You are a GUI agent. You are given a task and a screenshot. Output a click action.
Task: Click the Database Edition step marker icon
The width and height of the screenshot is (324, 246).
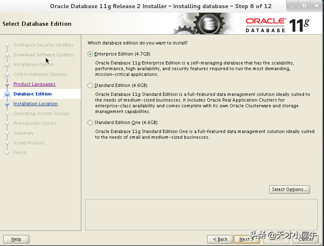click(7, 94)
